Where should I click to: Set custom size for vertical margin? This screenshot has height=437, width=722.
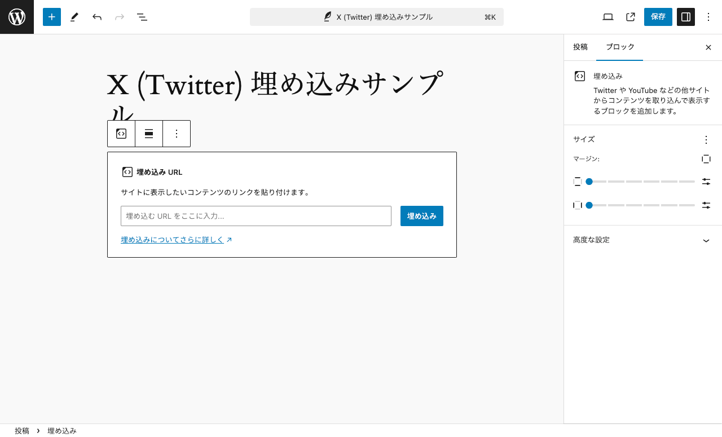(706, 182)
